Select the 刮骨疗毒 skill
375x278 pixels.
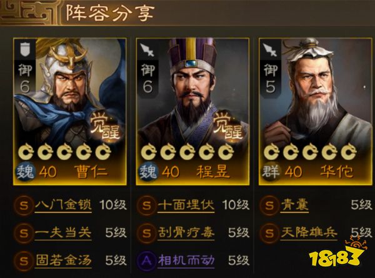(186, 233)
